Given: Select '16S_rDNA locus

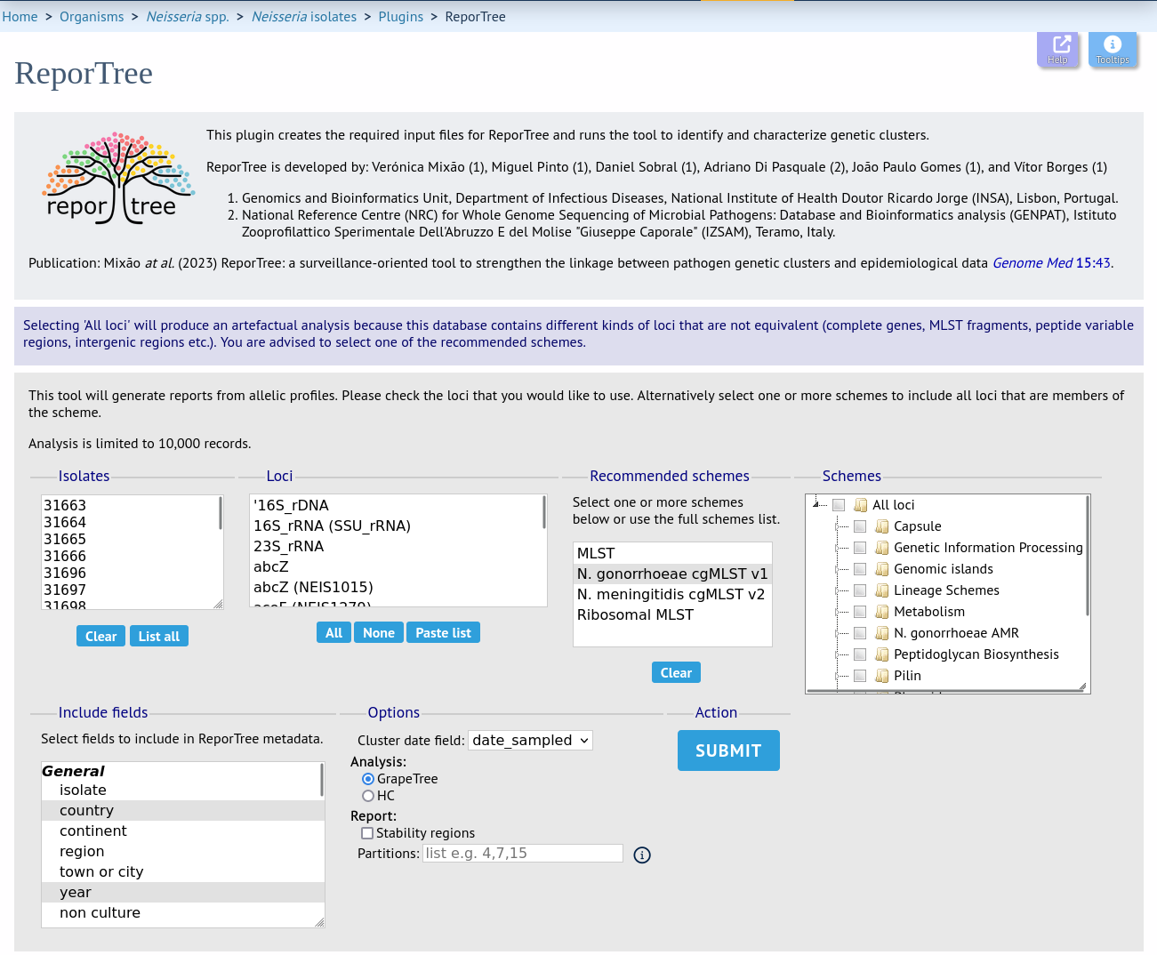Looking at the screenshot, I should 397,505.
